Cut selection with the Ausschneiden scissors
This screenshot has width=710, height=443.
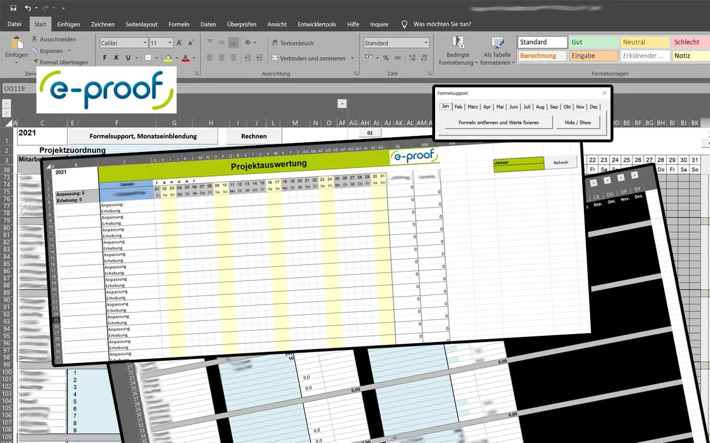click(35, 39)
